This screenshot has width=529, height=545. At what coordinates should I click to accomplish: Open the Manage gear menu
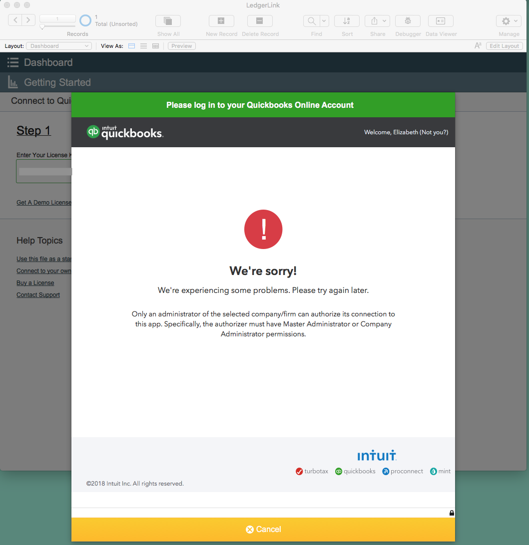[x=509, y=21]
